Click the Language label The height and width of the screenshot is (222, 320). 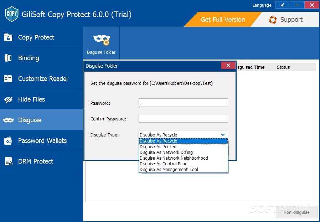(x=262, y=5)
